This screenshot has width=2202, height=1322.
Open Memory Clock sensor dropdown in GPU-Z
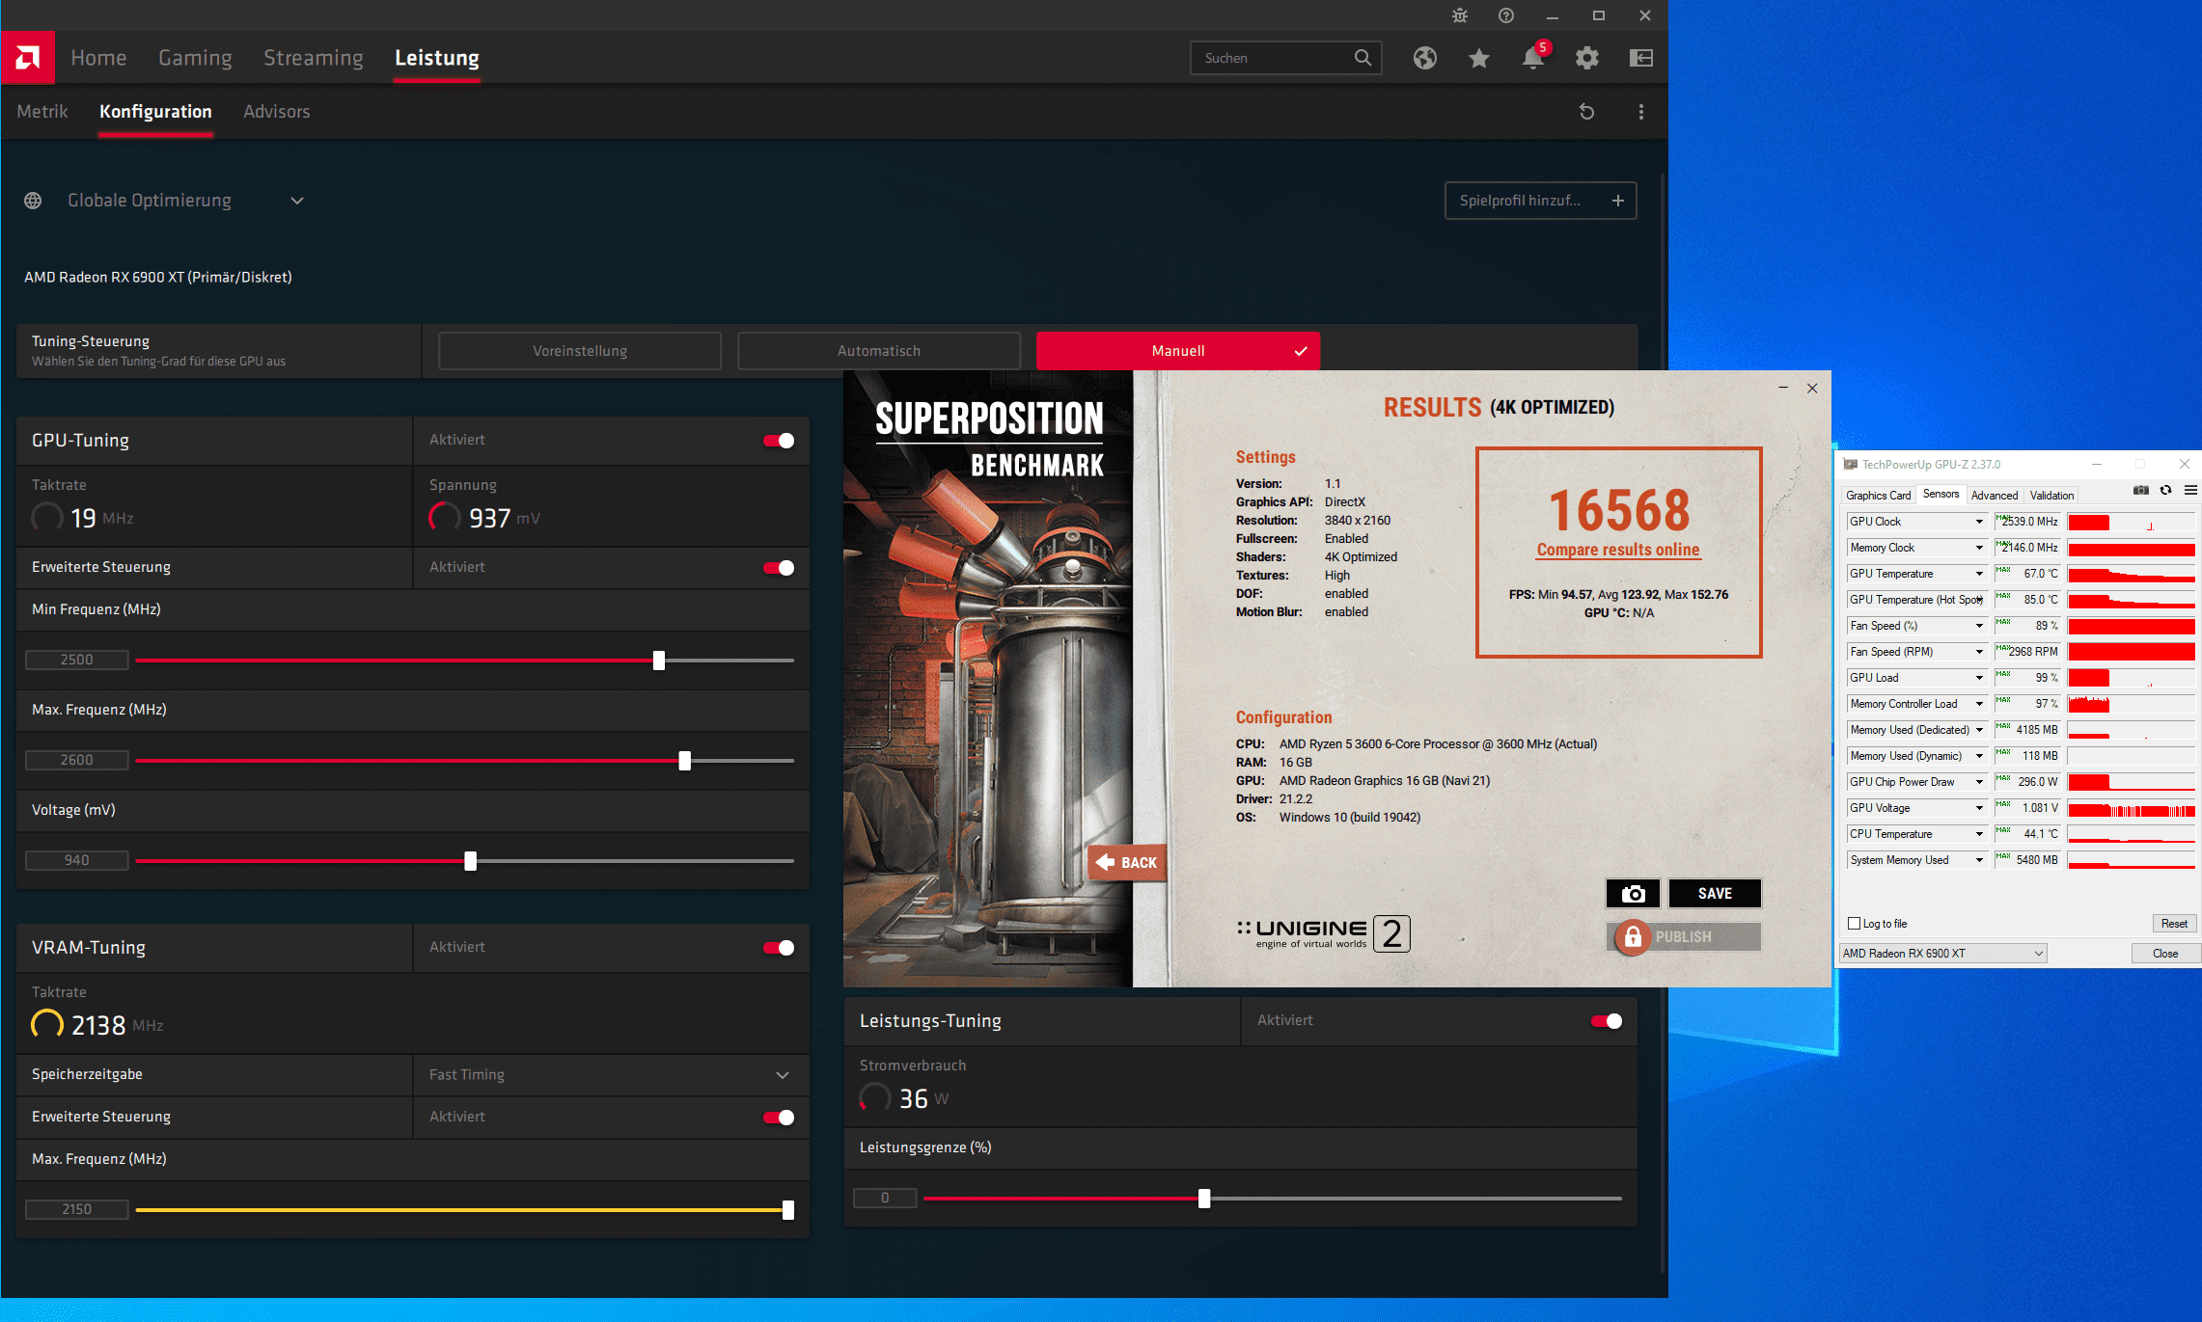[1979, 548]
